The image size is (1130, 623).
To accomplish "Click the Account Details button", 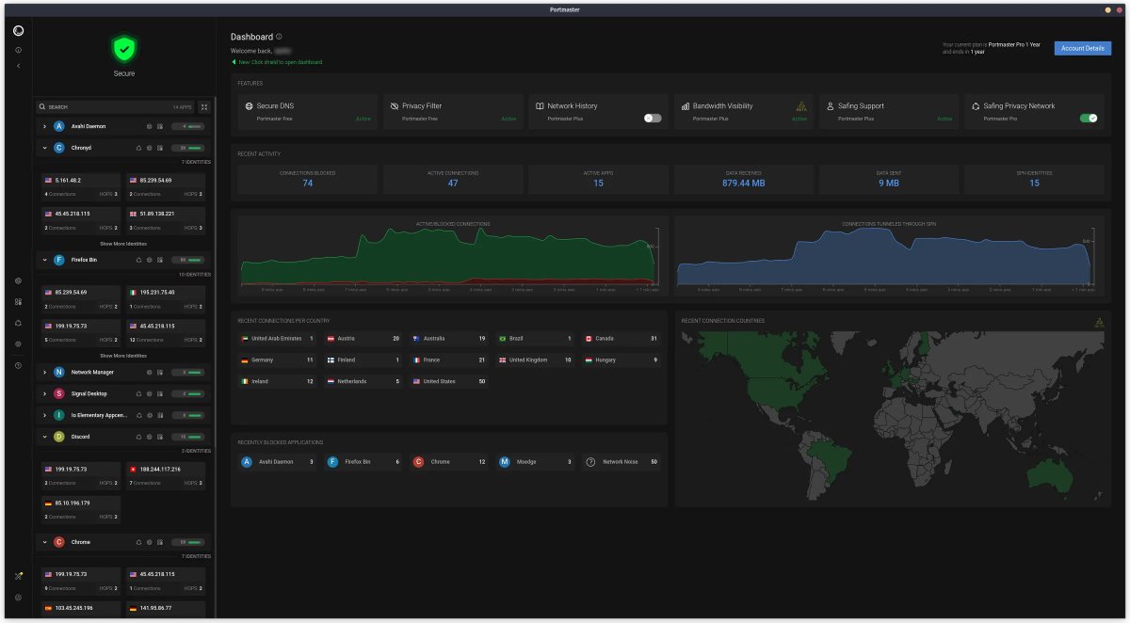I will (x=1082, y=48).
